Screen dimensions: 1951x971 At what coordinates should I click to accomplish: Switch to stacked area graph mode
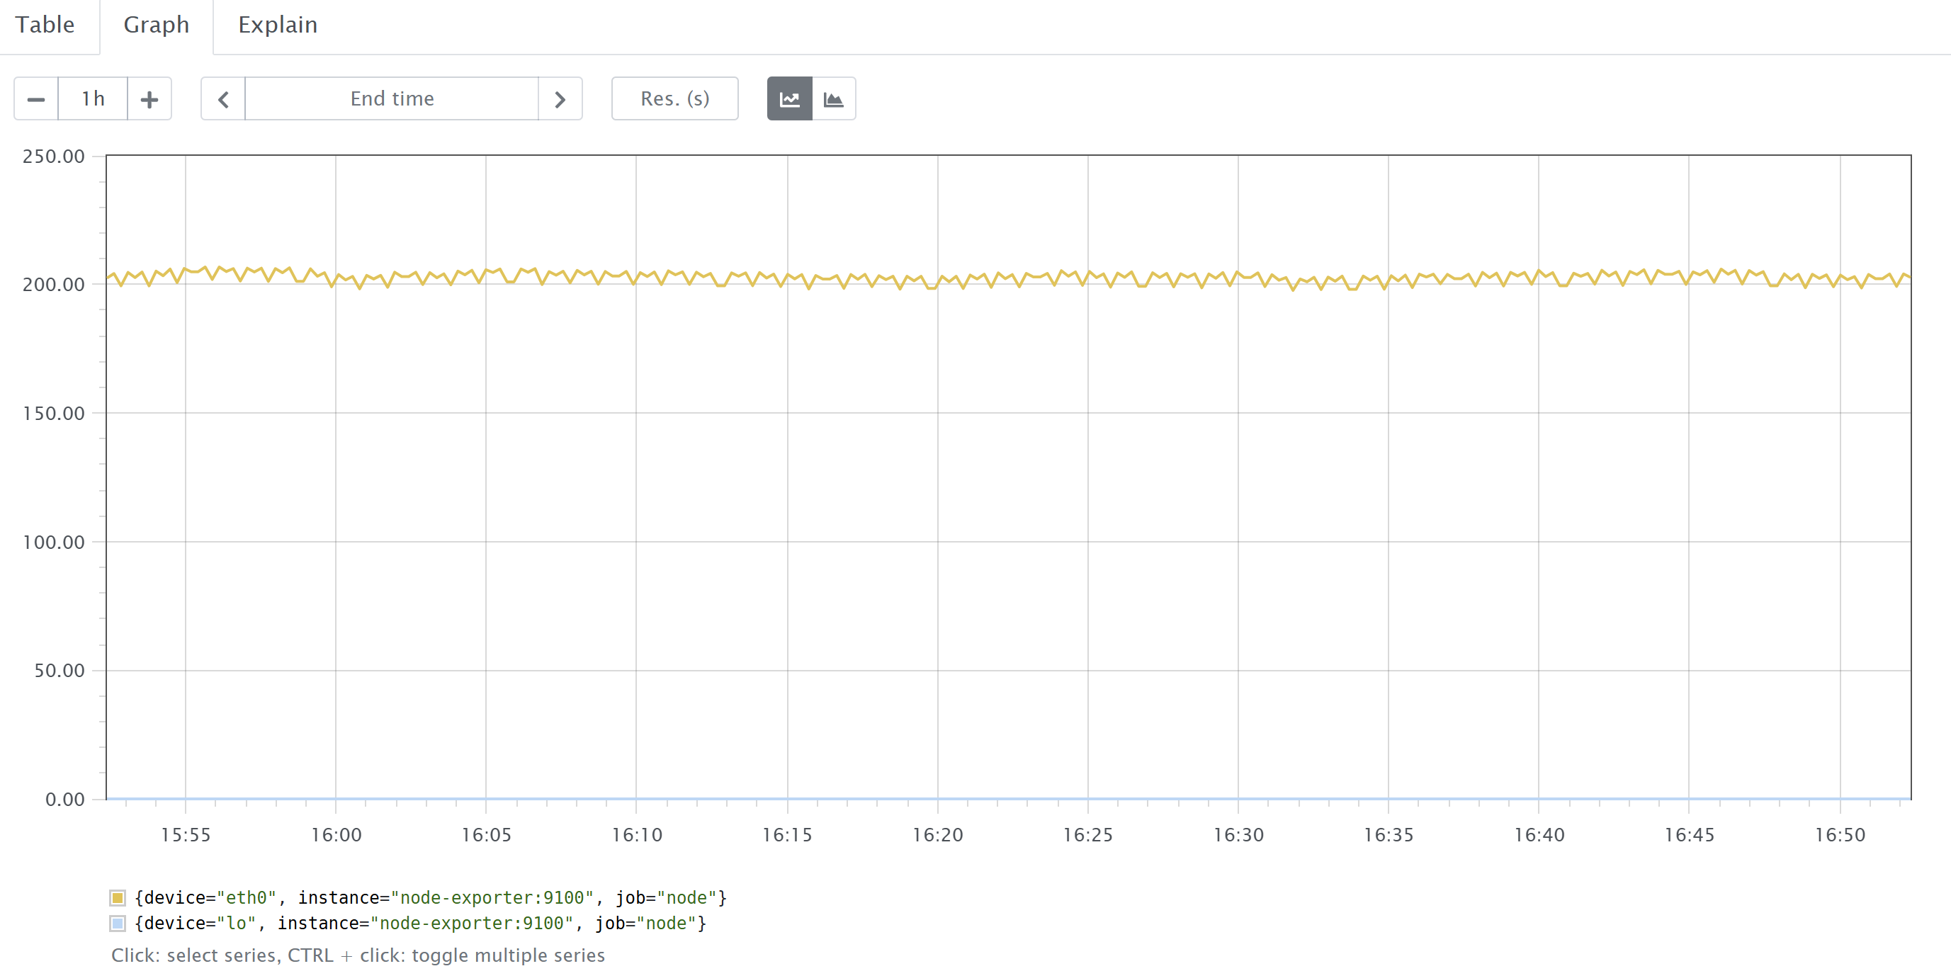point(833,98)
